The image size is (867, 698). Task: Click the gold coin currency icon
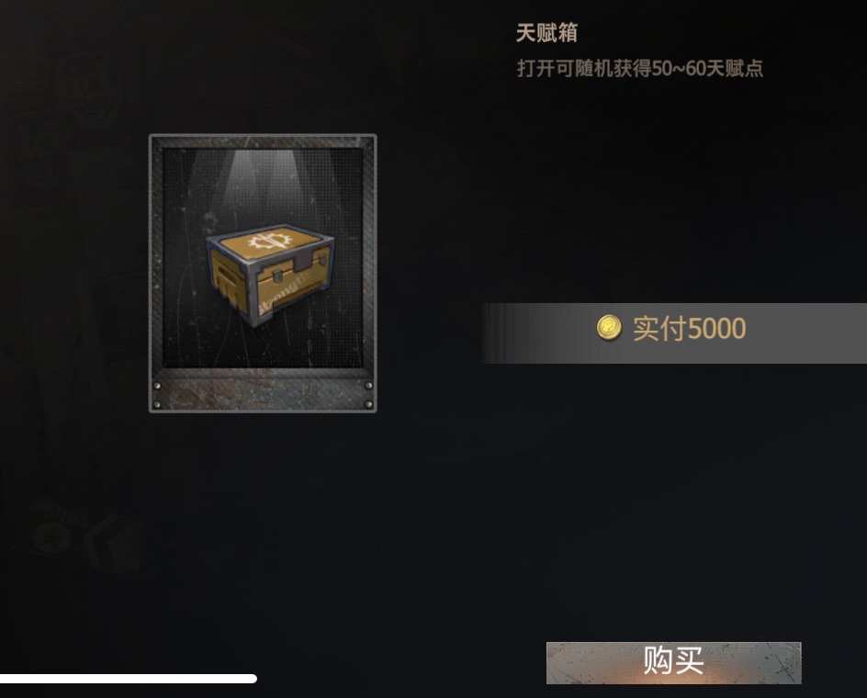609,328
